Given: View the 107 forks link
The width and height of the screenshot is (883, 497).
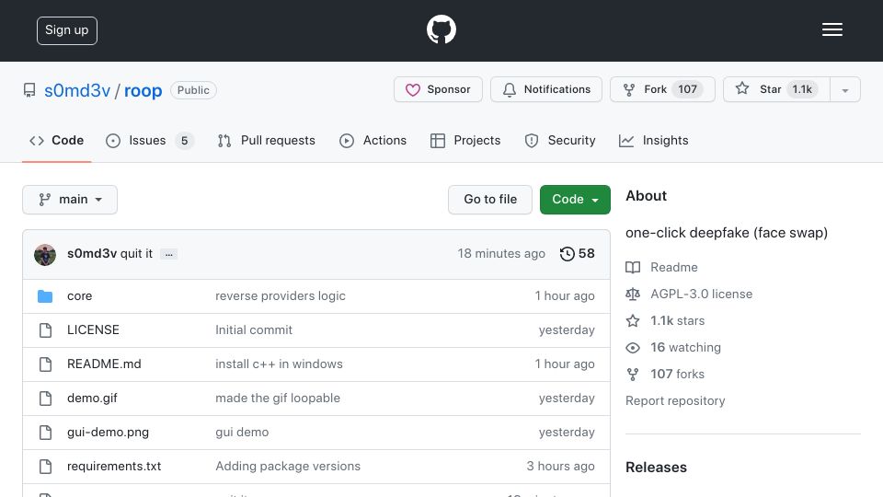Looking at the screenshot, I should click(665, 375).
